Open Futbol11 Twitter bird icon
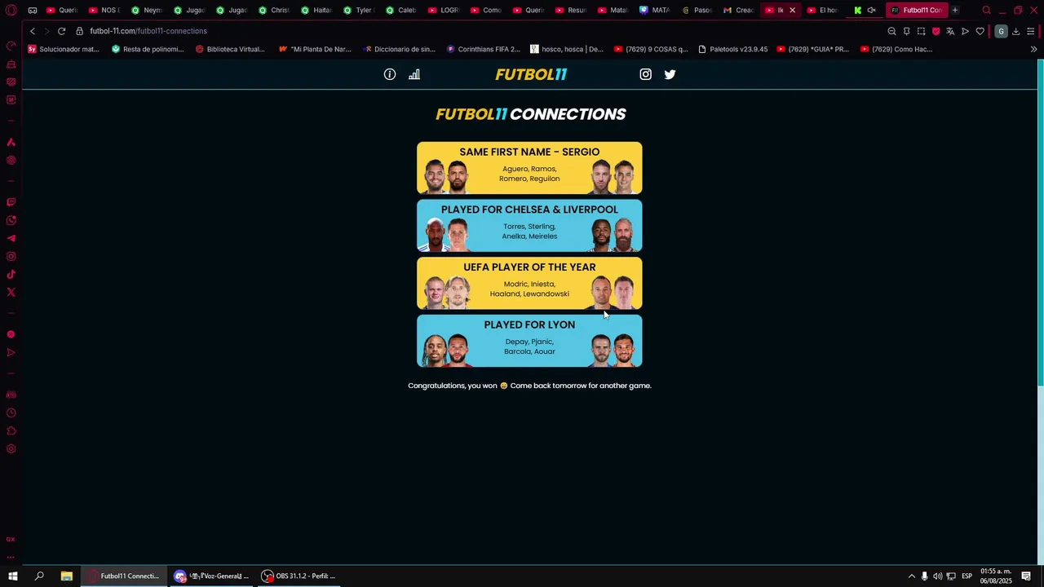Screen dimensions: 1044x587 [670, 74]
